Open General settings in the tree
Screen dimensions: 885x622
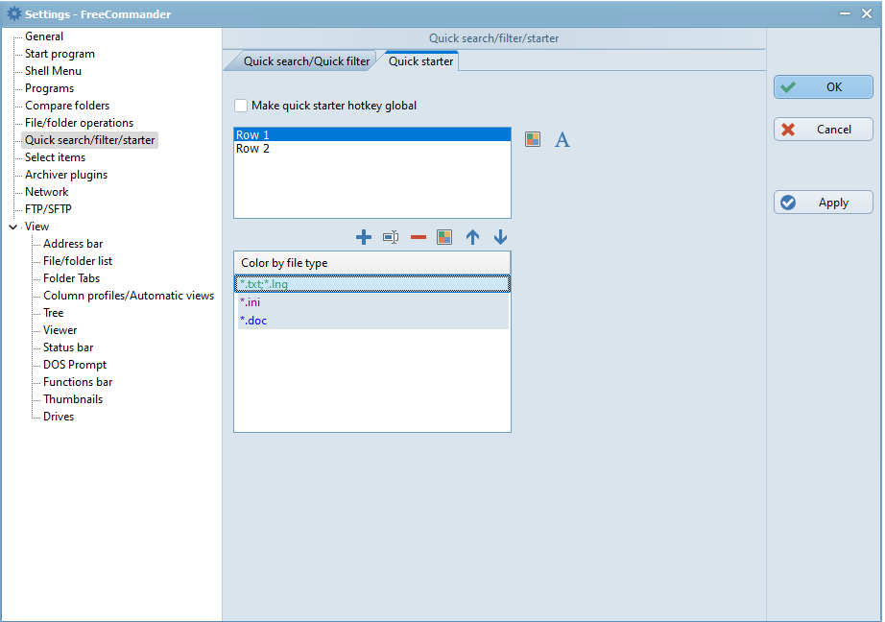pos(44,36)
